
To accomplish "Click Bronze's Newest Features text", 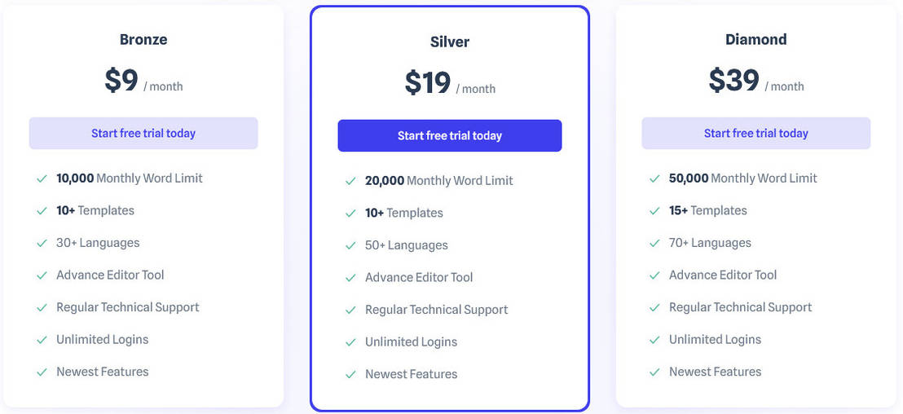I will (103, 372).
